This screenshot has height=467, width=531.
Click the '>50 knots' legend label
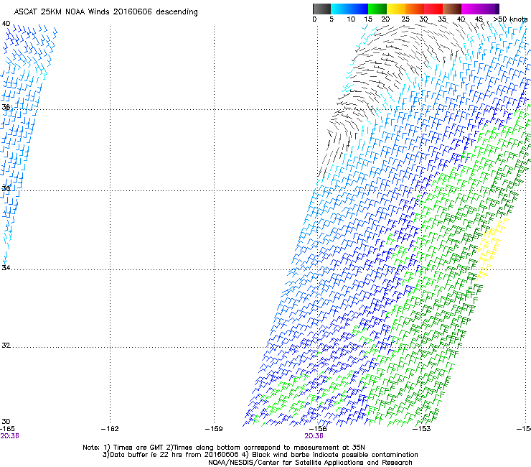coord(510,19)
